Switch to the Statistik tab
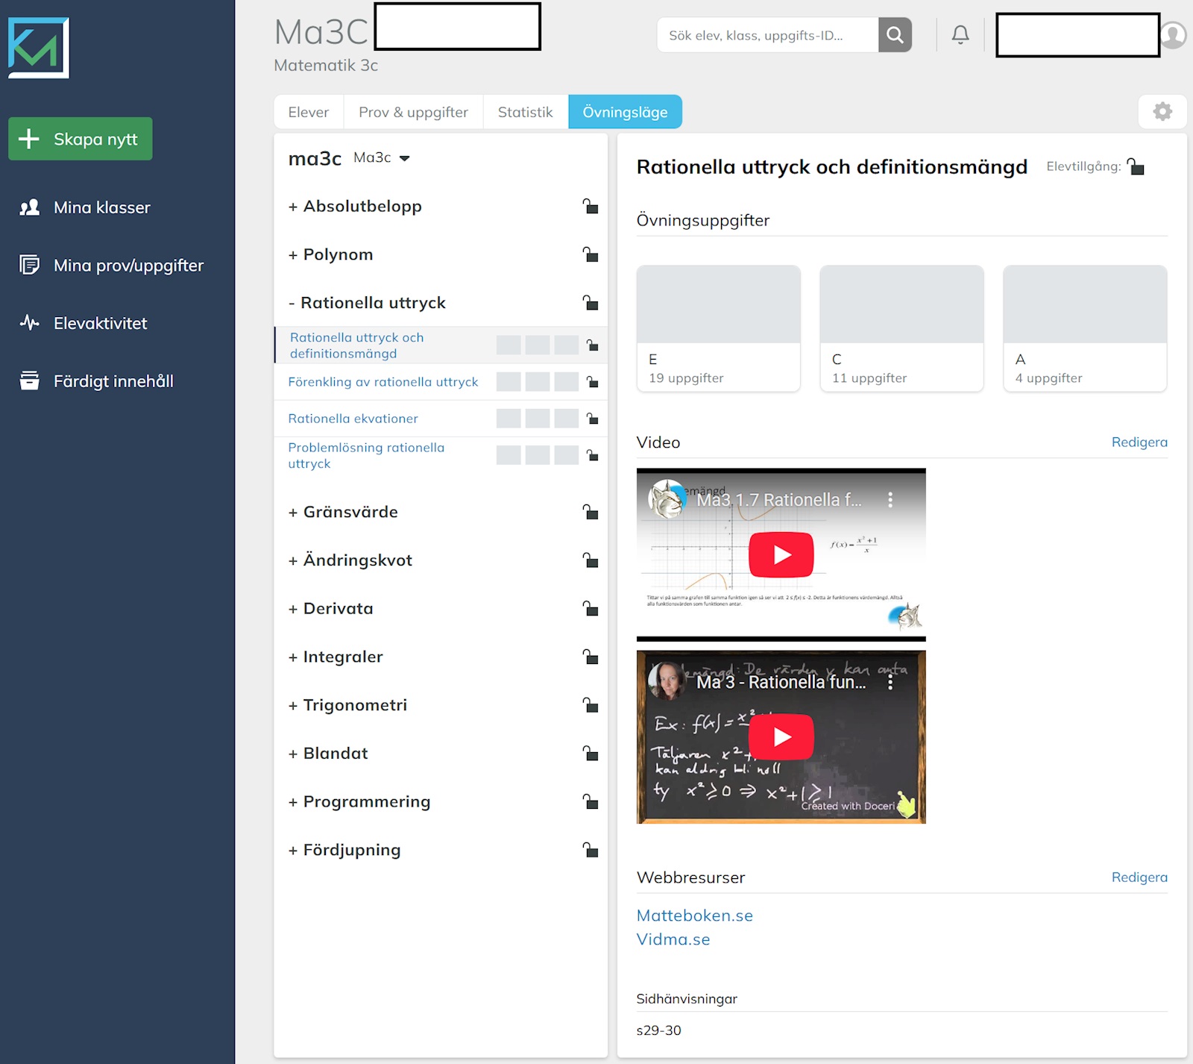 [x=525, y=112]
